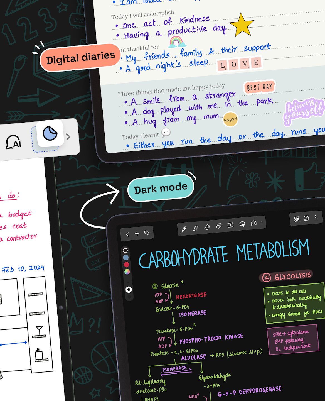Click the BEST DAY sticker
Viewport: 325px width, 401px height.
click(259, 87)
